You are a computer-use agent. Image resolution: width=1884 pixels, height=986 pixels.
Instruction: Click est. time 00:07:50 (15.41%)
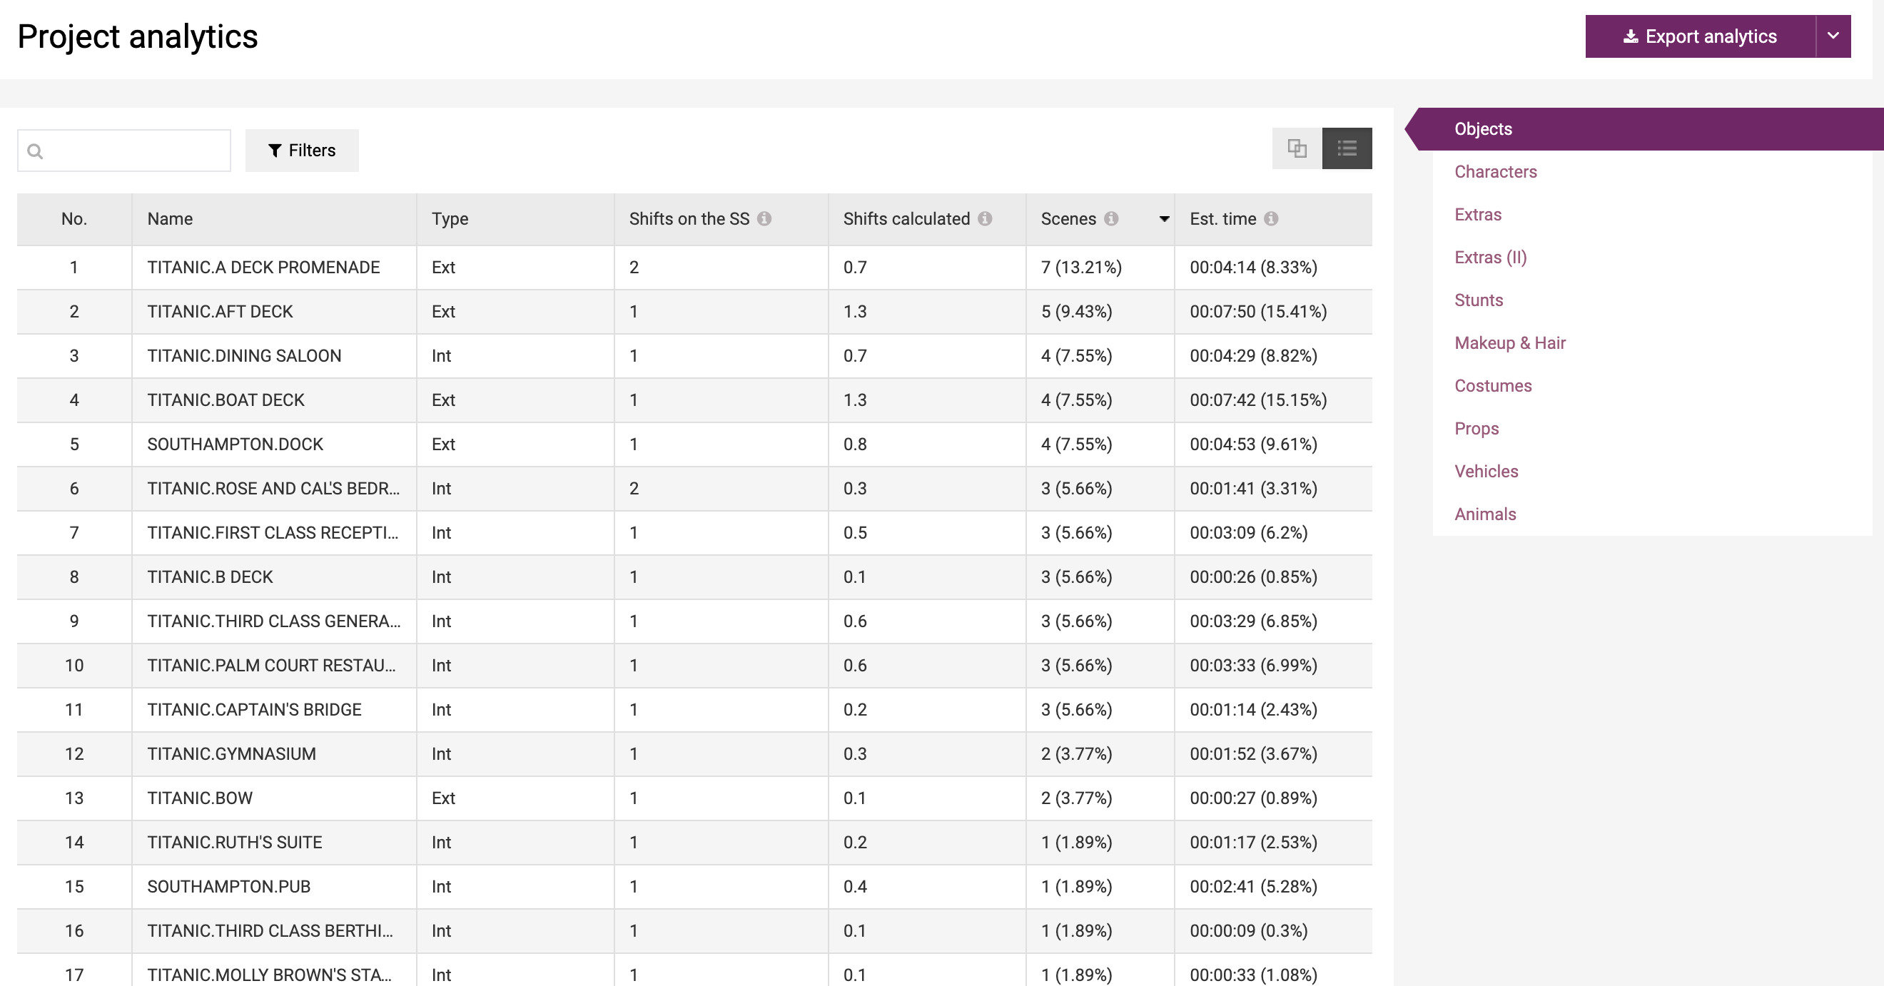tap(1258, 312)
